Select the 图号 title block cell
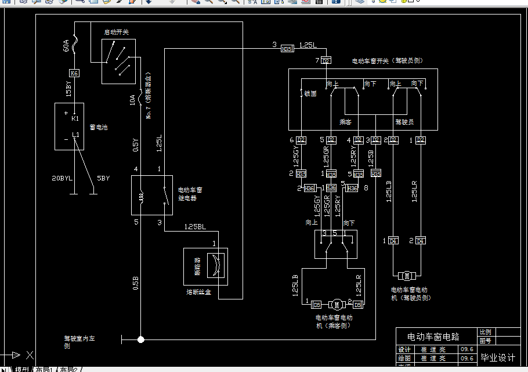This screenshot has height=372, width=528. tap(486, 341)
